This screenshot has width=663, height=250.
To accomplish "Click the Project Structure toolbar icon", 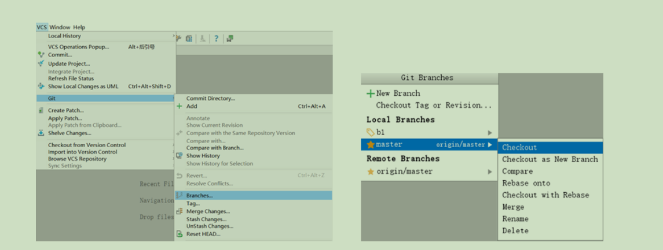I will pyautogui.click(x=189, y=39).
